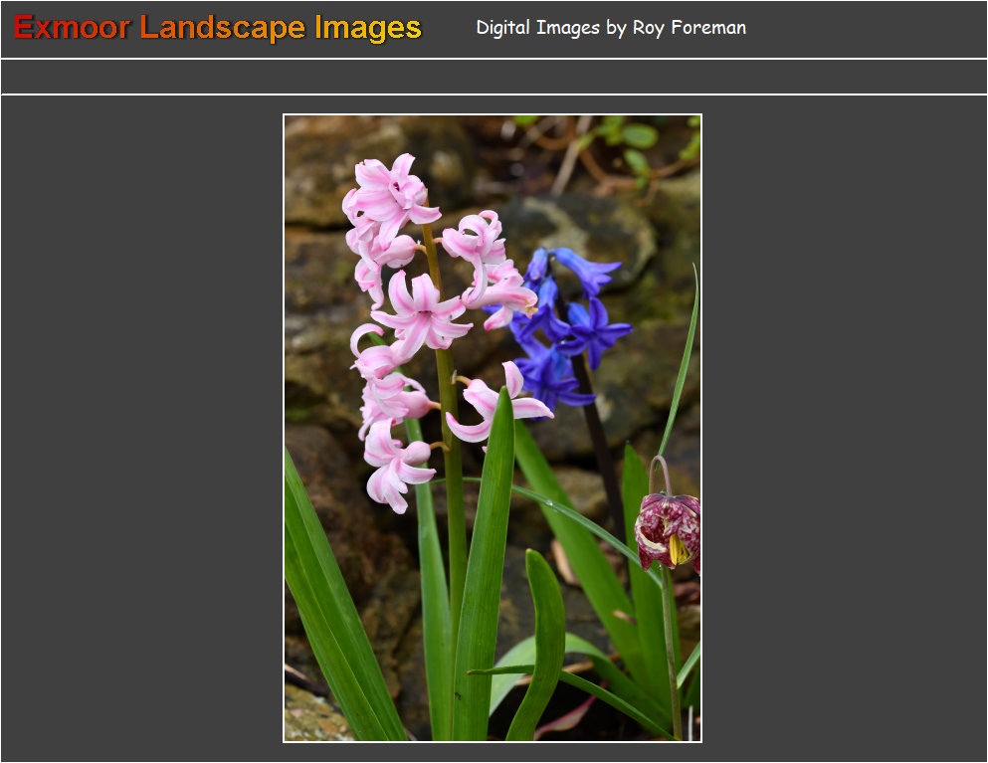Click the curved green leaf at bottom
The height and width of the screenshot is (763, 988).
tap(546, 637)
